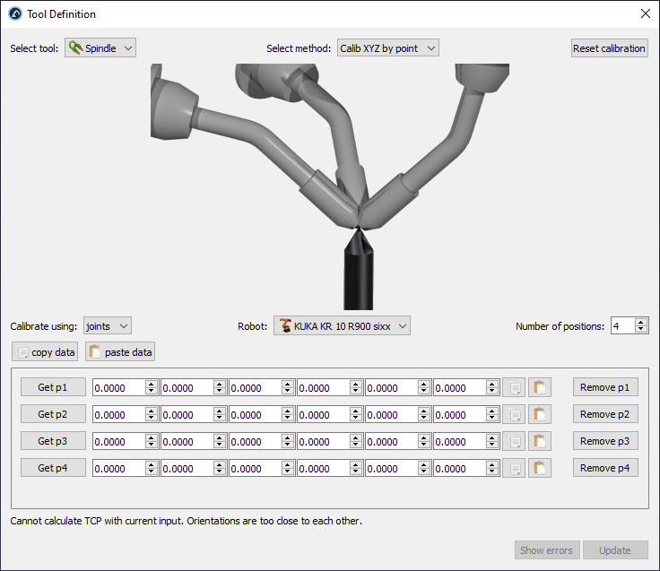Viewport: 660px width, 571px height.
Task: Increment the first joint value of p2
Action: 152,411
